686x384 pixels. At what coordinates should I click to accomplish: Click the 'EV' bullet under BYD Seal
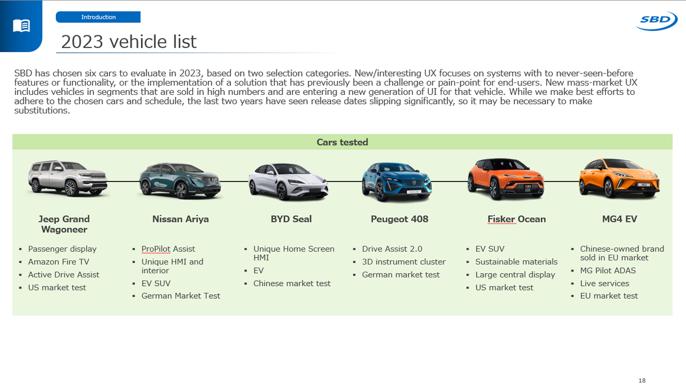[x=258, y=270]
